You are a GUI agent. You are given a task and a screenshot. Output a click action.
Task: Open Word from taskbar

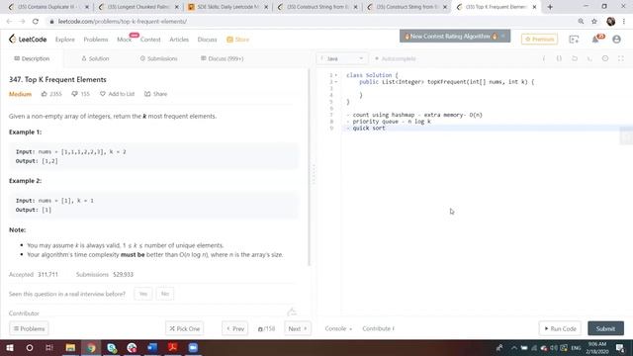coord(152,347)
